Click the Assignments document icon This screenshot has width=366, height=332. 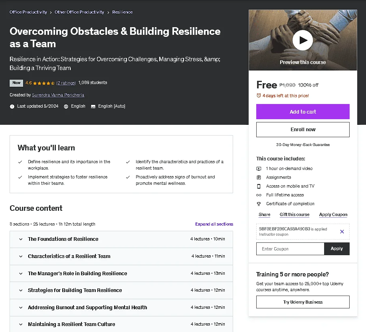tap(259, 177)
